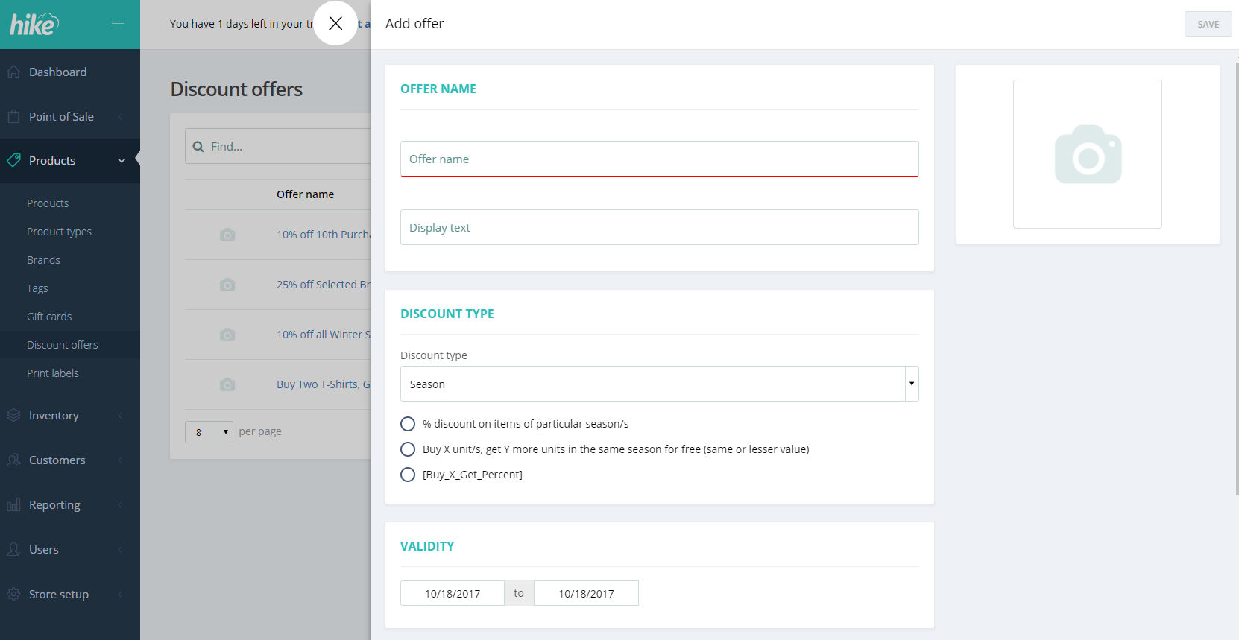
Task: Click the search magnifier icon
Action: [x=198, y=147]
